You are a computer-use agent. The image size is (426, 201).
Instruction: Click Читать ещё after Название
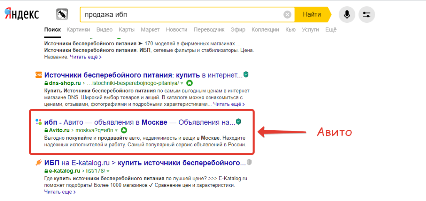click(86, 57)
